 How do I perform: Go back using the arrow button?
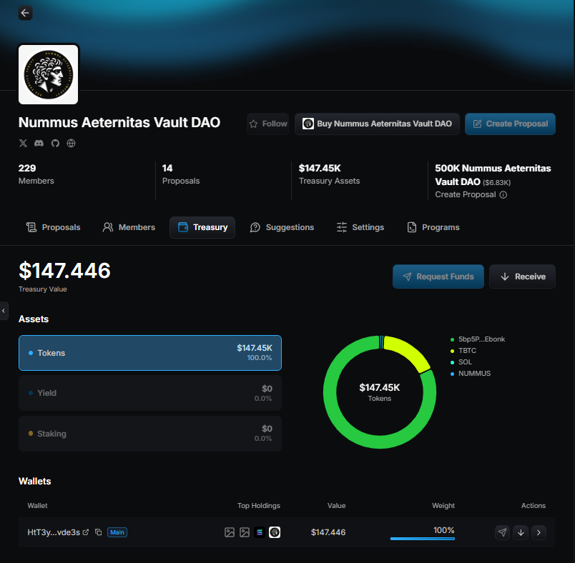[25, 13]
